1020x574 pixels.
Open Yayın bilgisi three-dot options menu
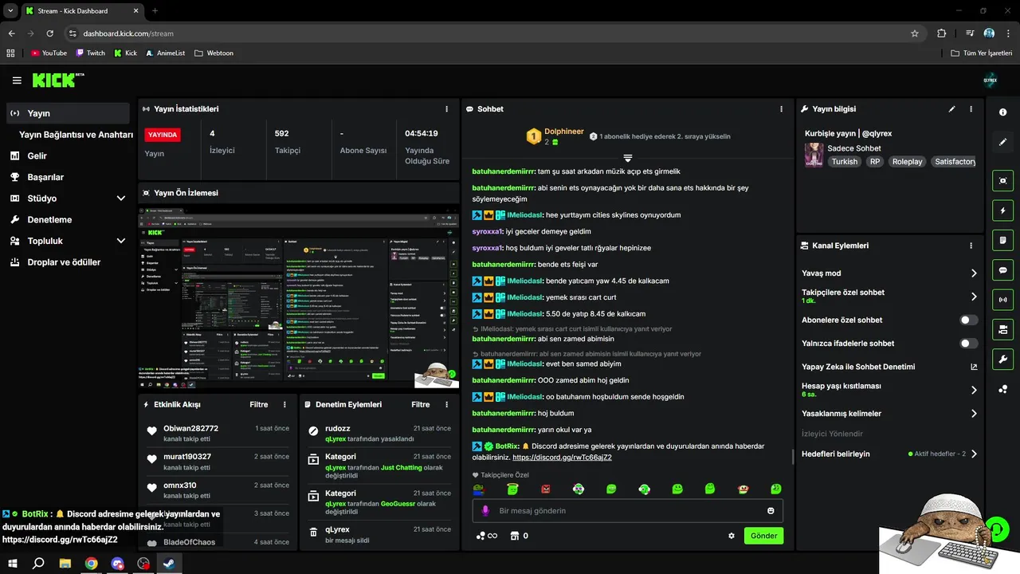coord(971,109)
